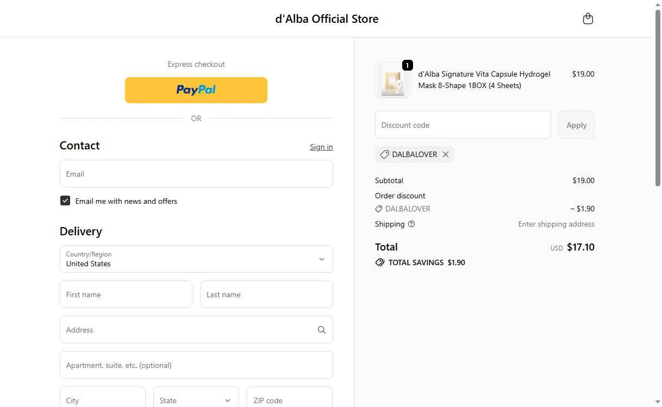
Task: Click the quantity badge on product thumbnail
Action: [408, 65]
